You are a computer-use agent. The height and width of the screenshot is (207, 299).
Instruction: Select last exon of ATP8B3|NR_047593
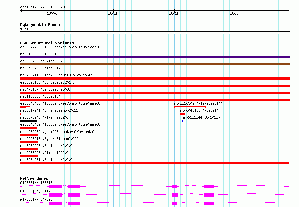pyautogui.click(x=209, y=203)
